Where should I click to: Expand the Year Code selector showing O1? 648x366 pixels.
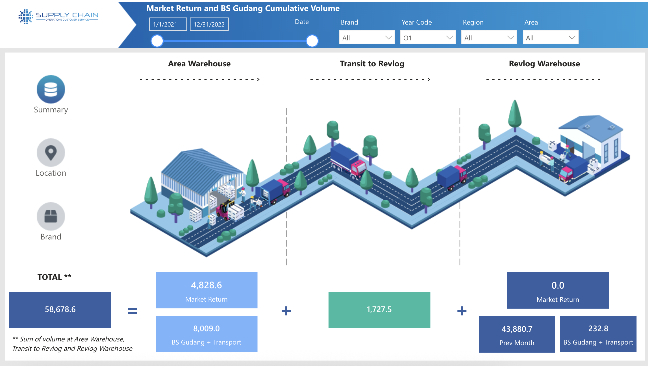427,37
